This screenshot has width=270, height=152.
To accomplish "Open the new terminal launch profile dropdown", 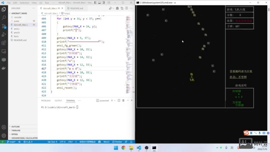I will [115, 100].
